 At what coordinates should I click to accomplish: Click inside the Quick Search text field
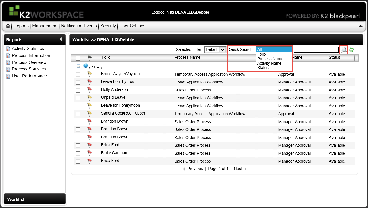click(316, 49)
